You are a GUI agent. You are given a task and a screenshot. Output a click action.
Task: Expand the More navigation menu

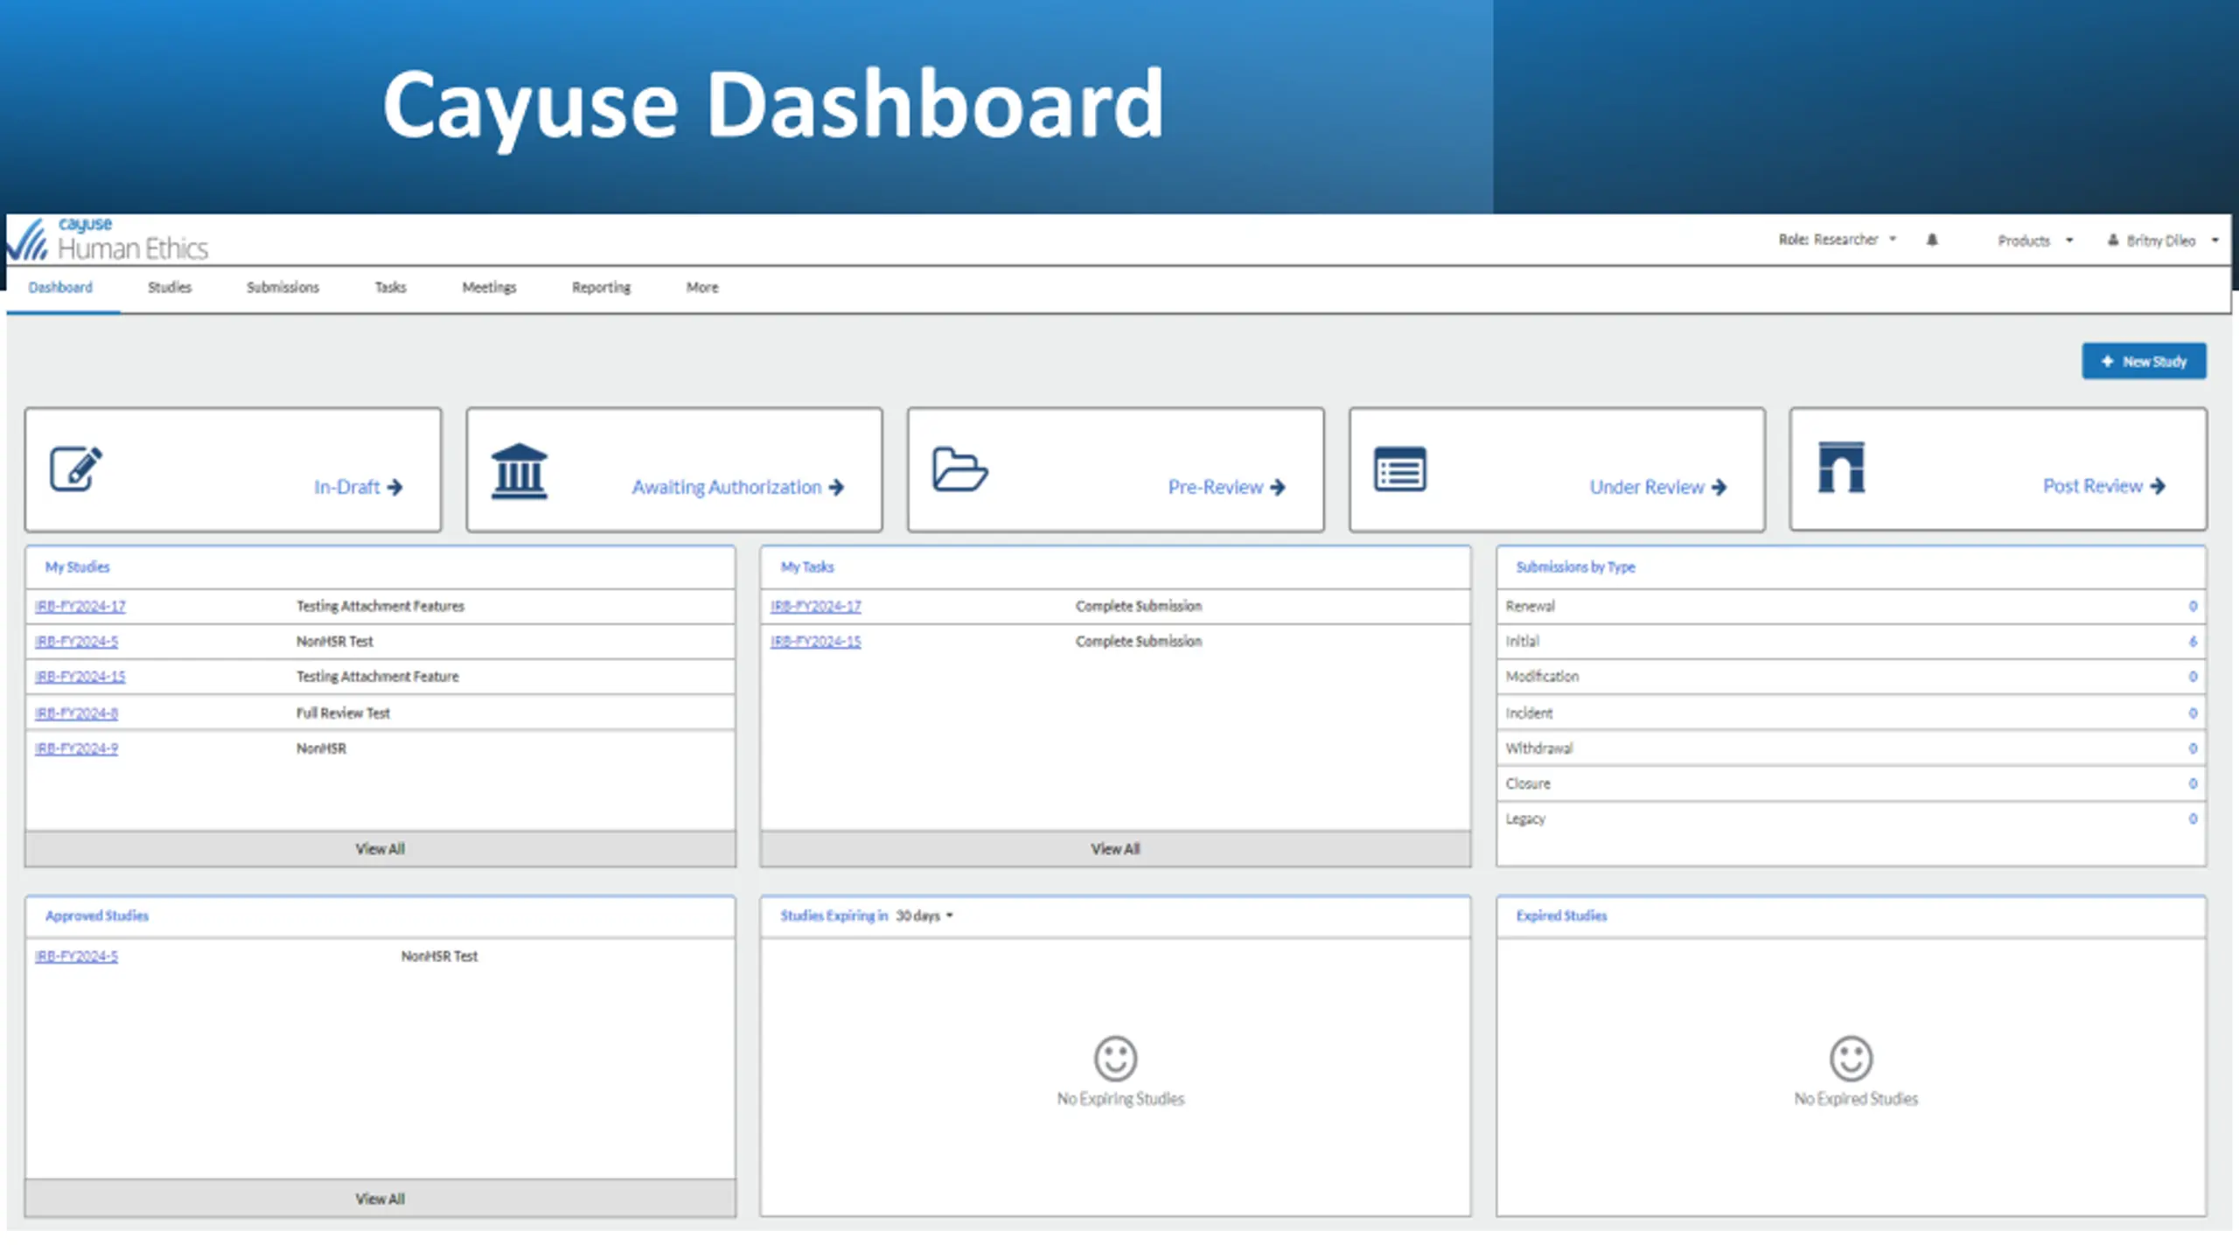(701, 287)
